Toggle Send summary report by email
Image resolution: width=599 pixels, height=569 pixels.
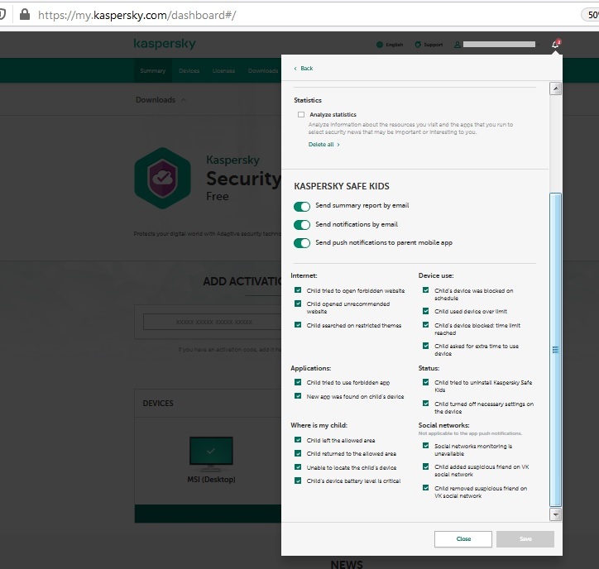tap(302, 207)
